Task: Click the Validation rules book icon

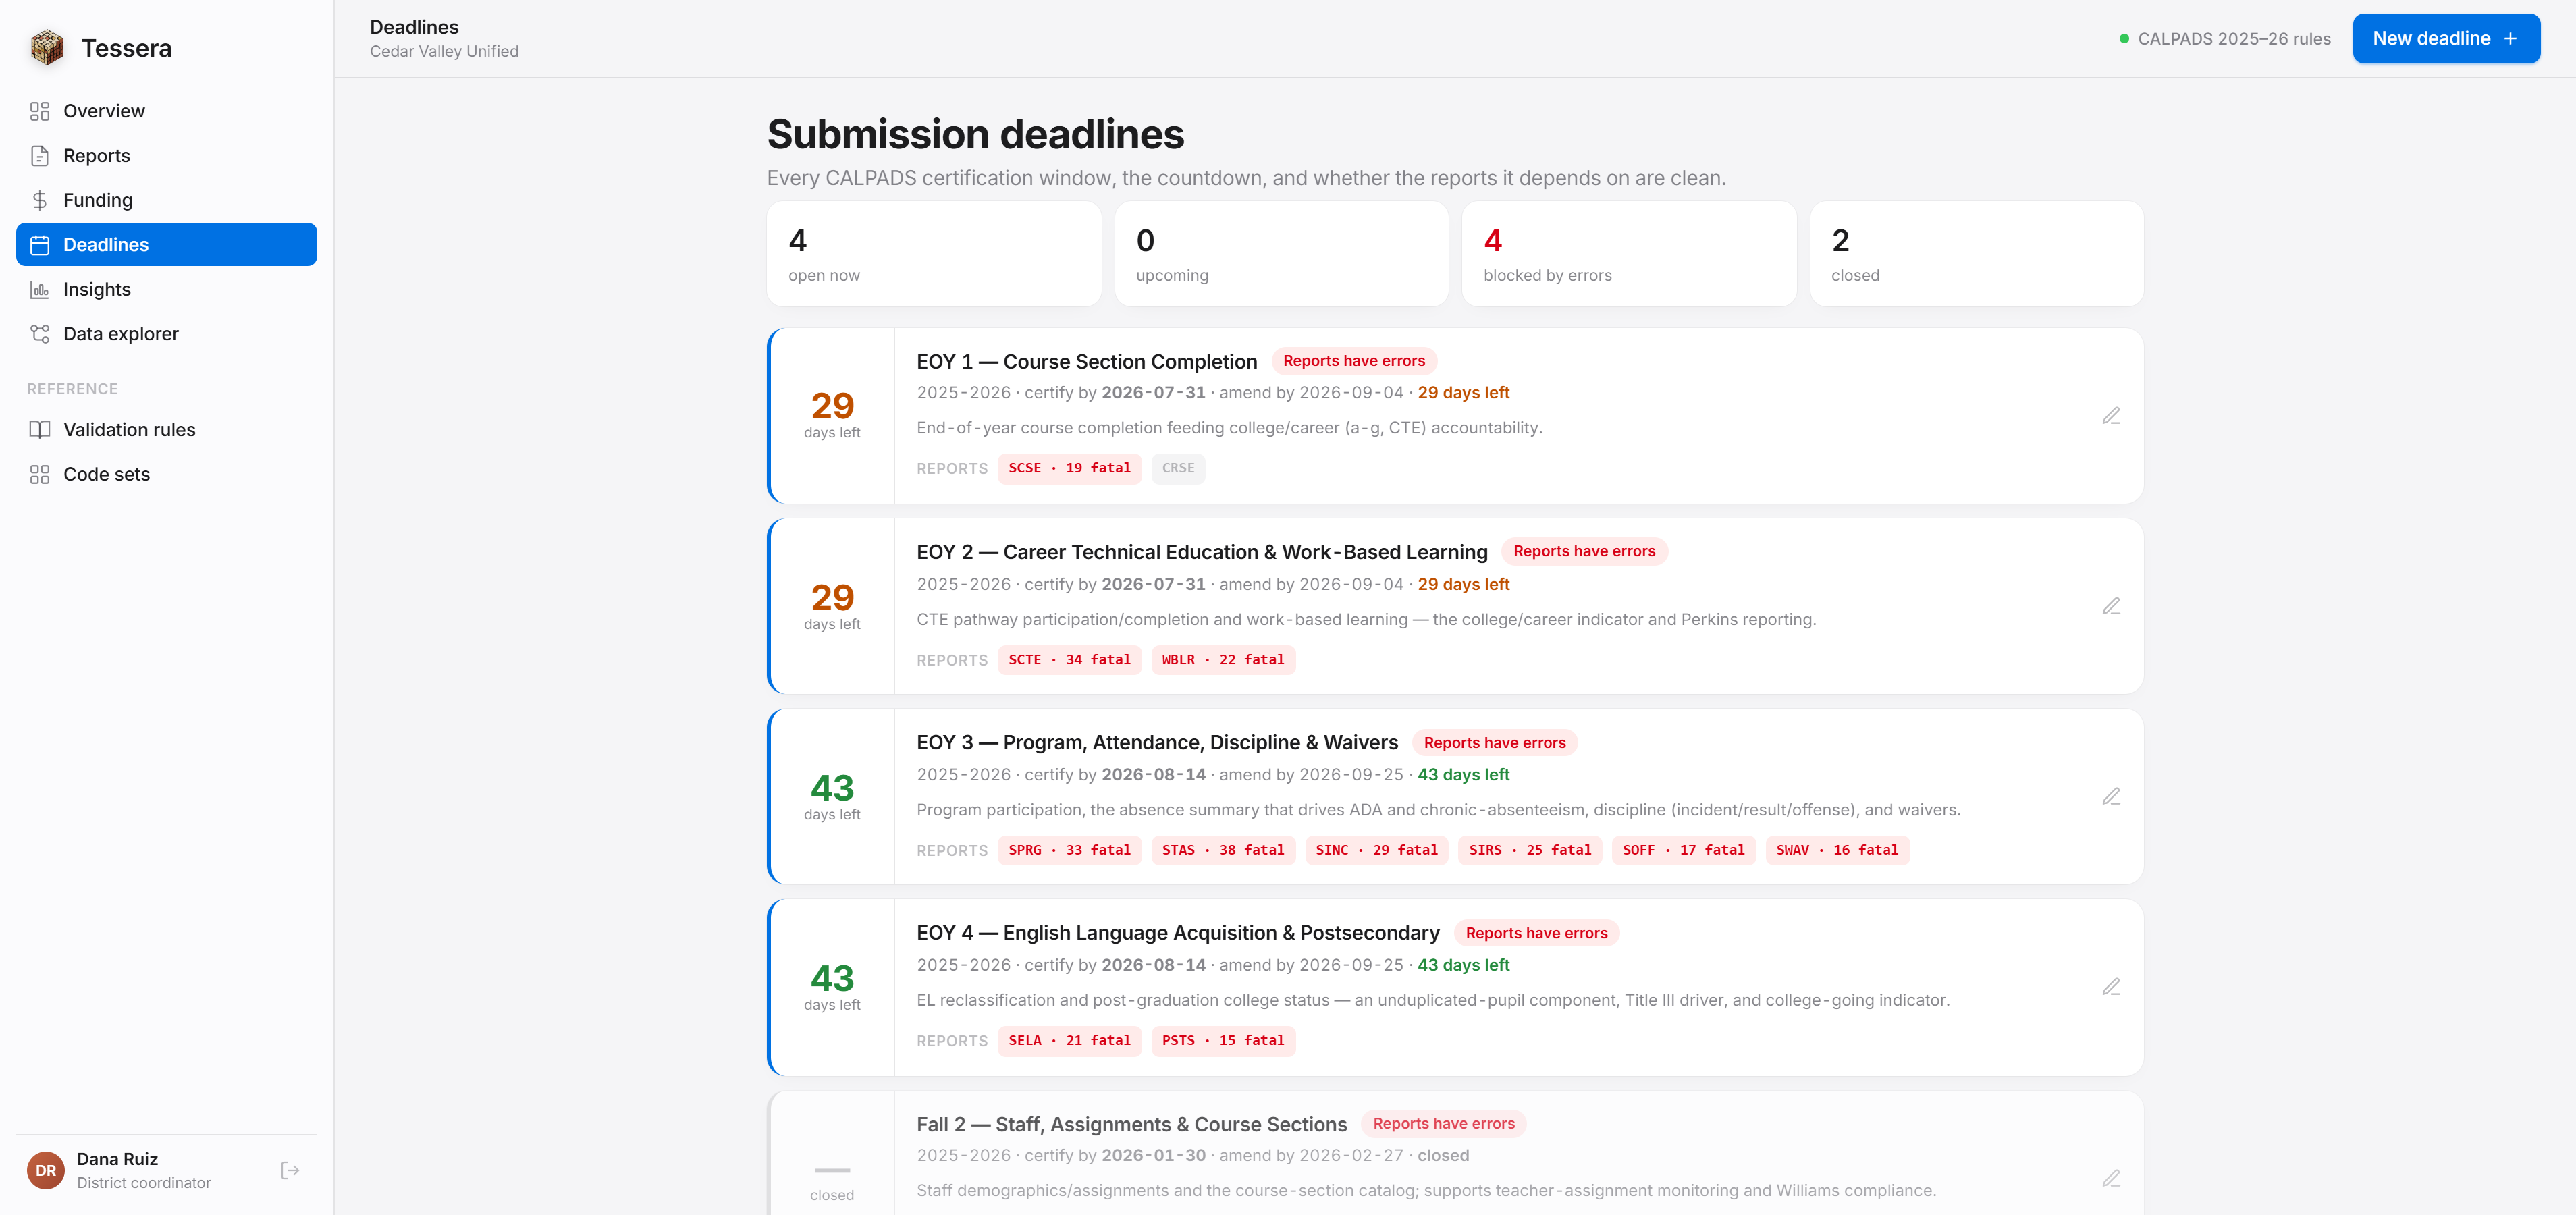Action: pyautogui.click(x=40, y=430)
